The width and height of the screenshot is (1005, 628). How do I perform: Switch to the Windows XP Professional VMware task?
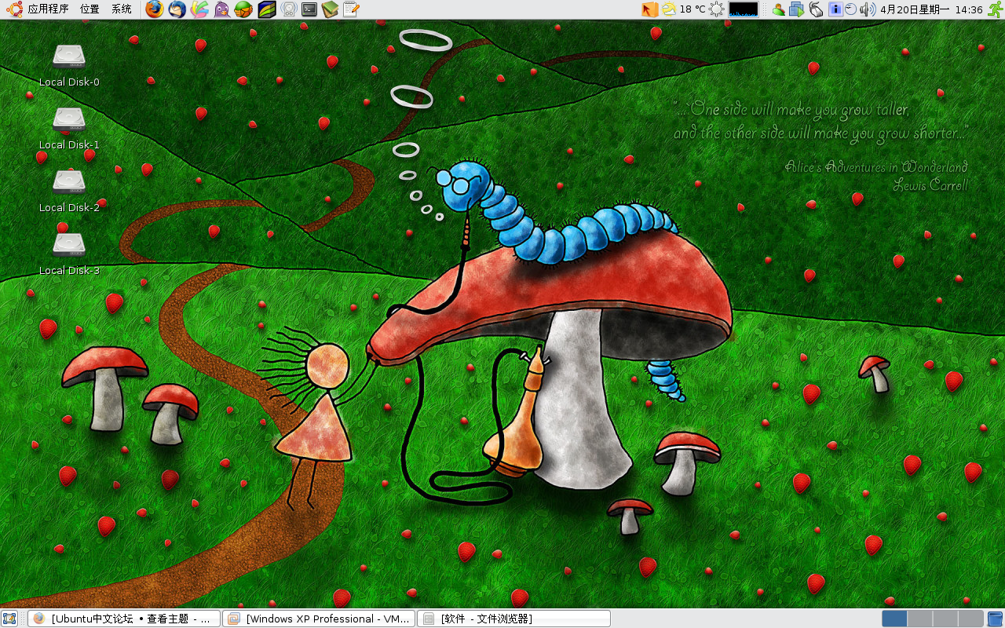coord(319,619)
